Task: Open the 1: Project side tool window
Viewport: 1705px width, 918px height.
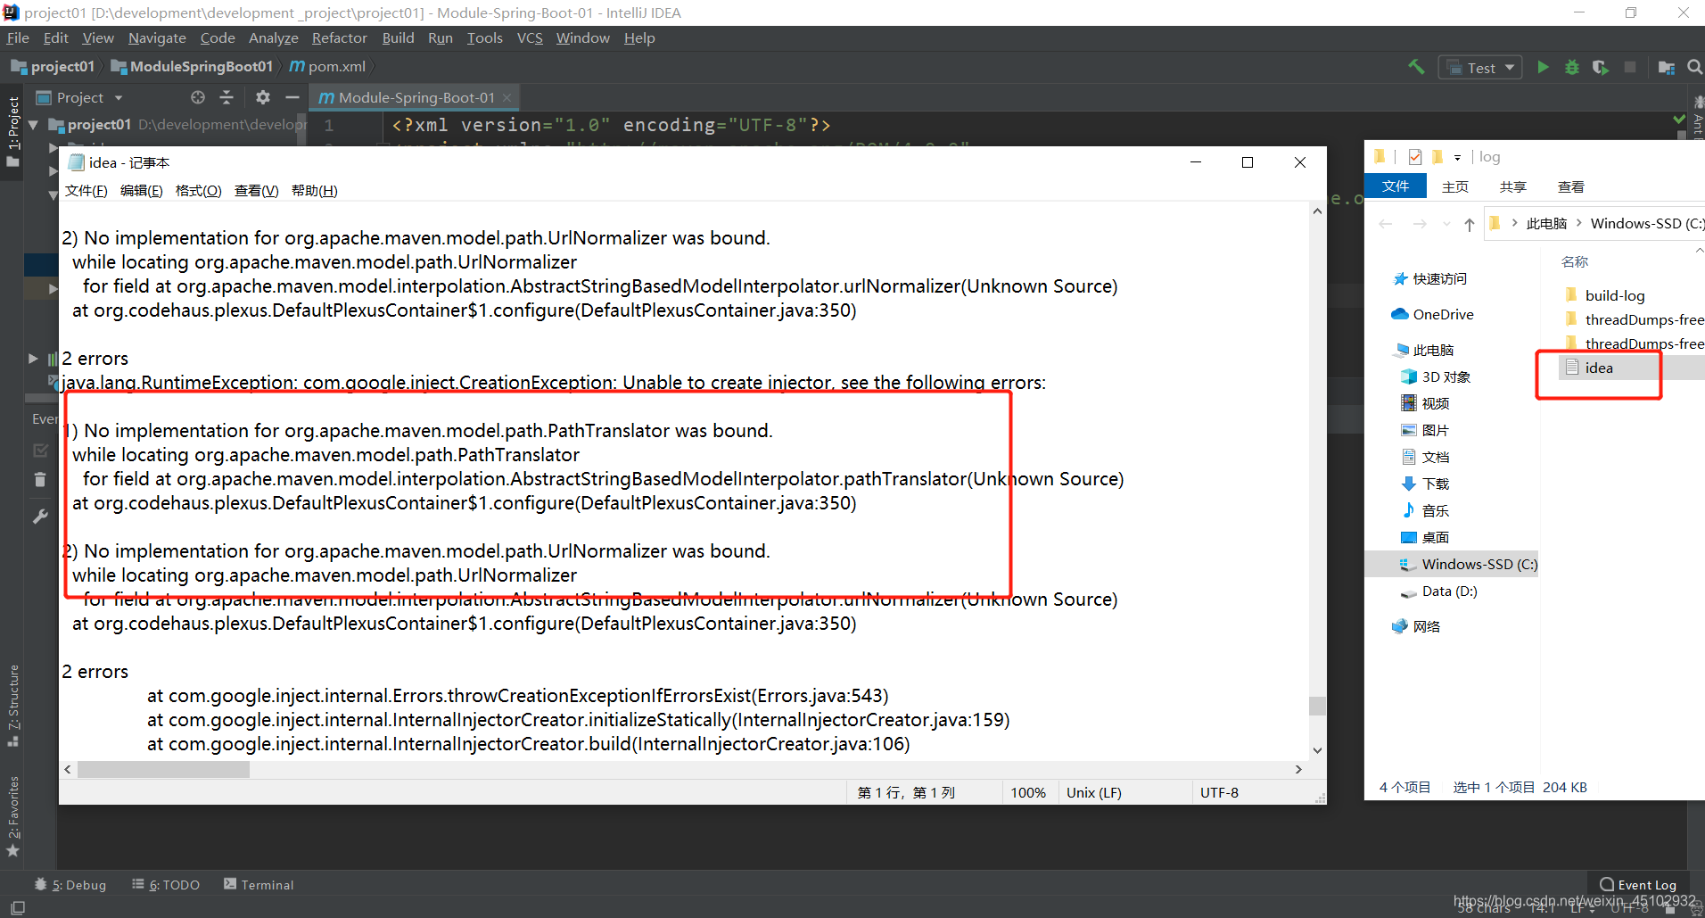Action: pyautogui.click(x=12, y=131)
